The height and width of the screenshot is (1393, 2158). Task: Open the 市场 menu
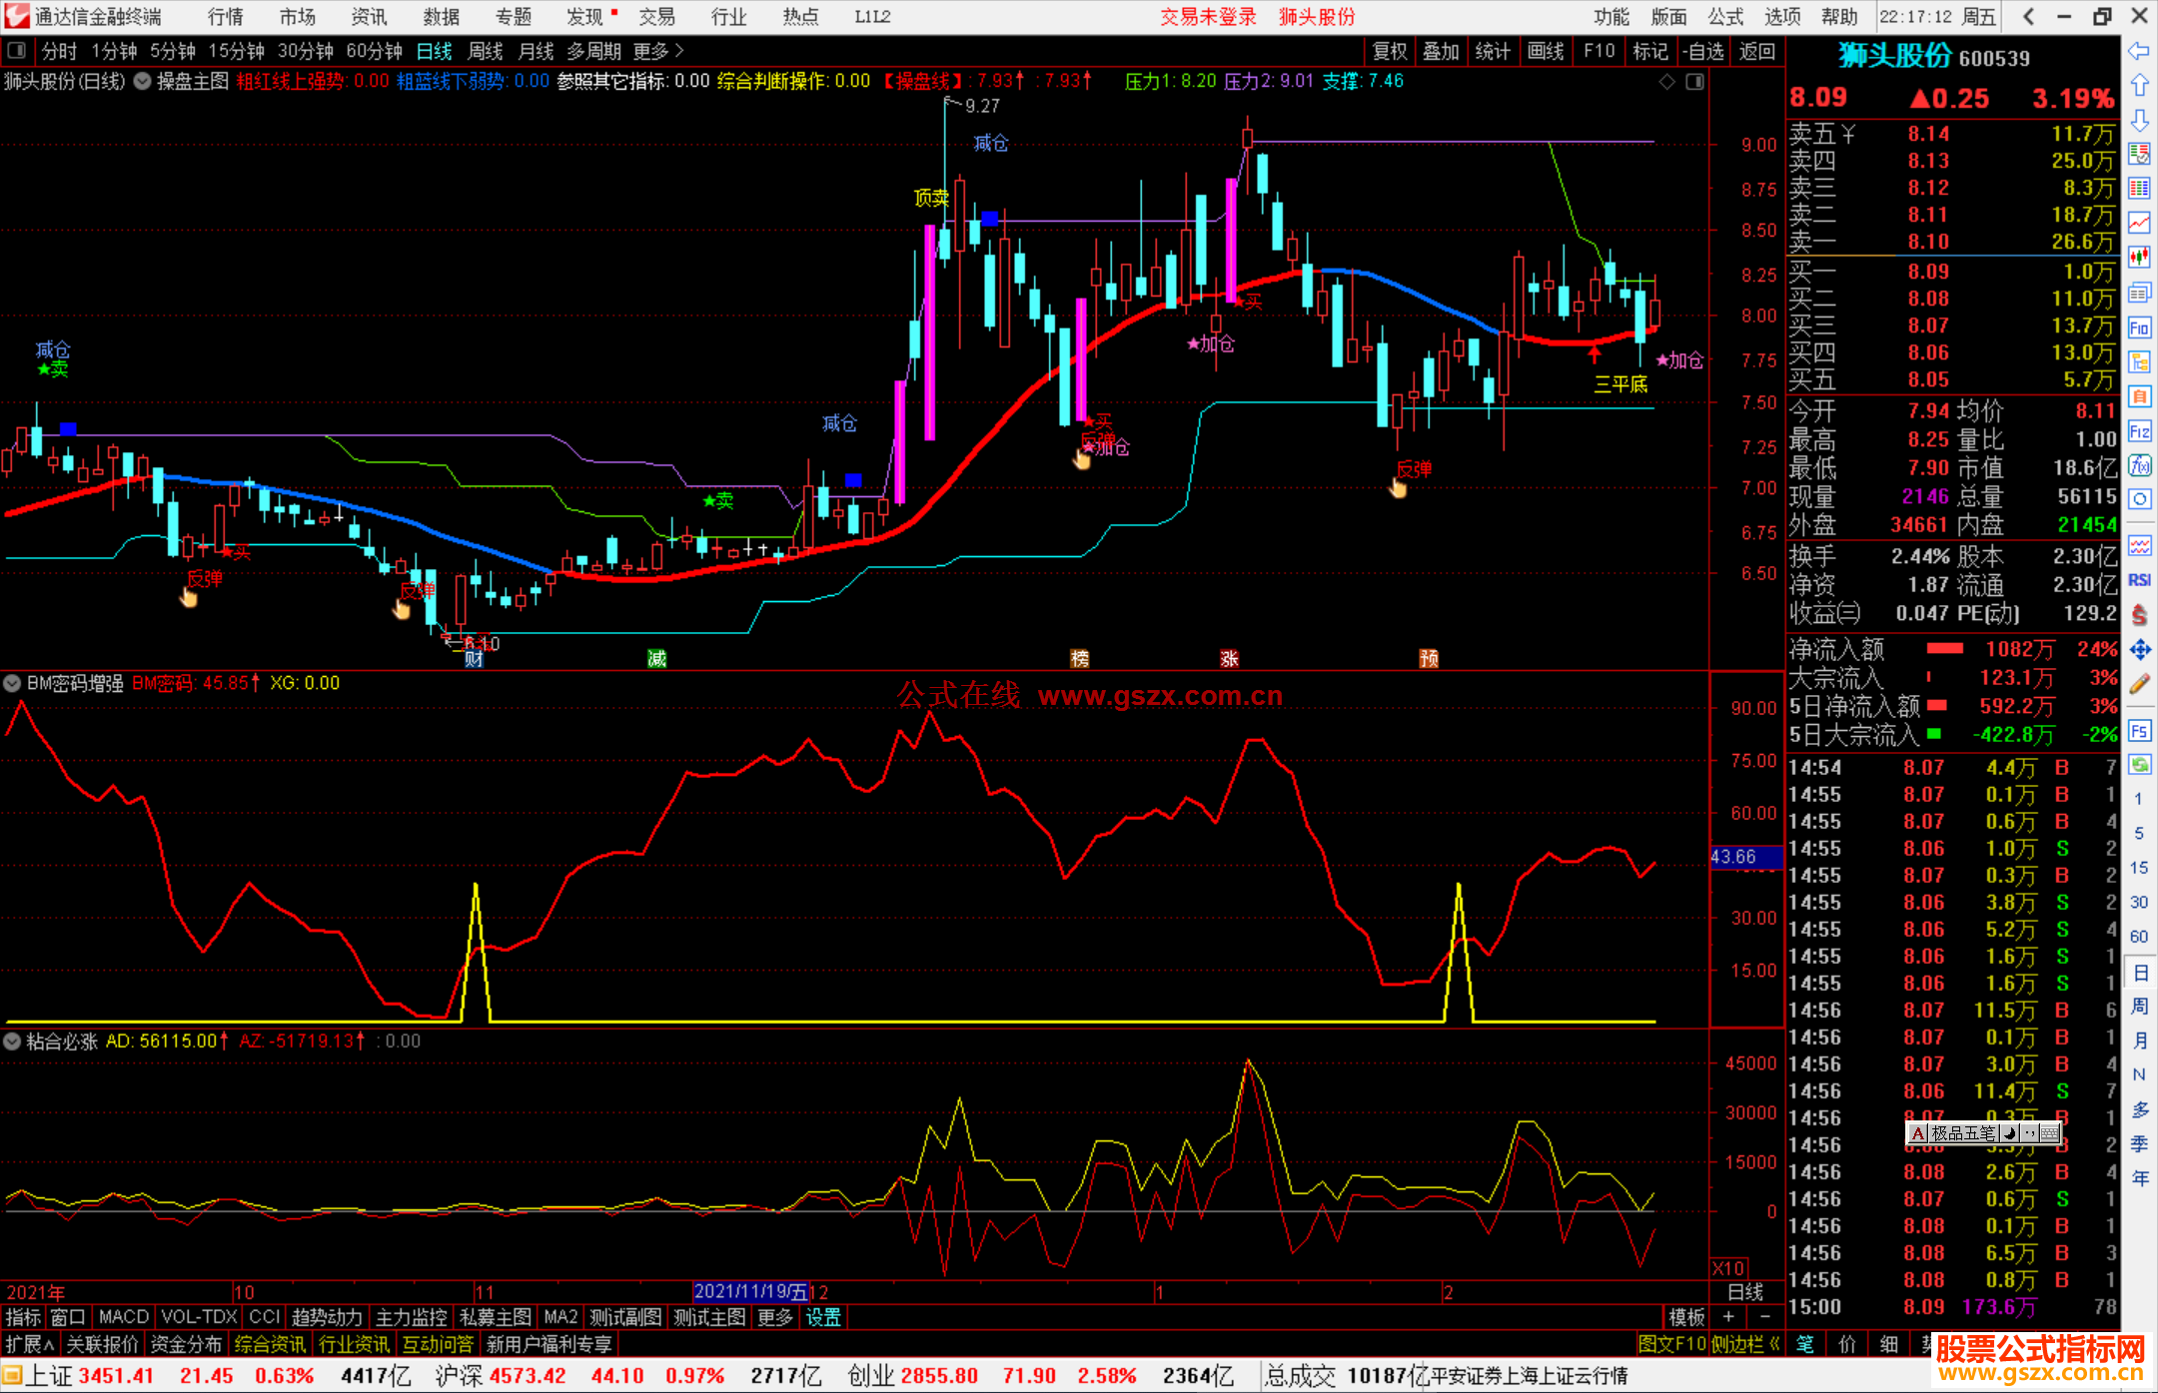298,17
